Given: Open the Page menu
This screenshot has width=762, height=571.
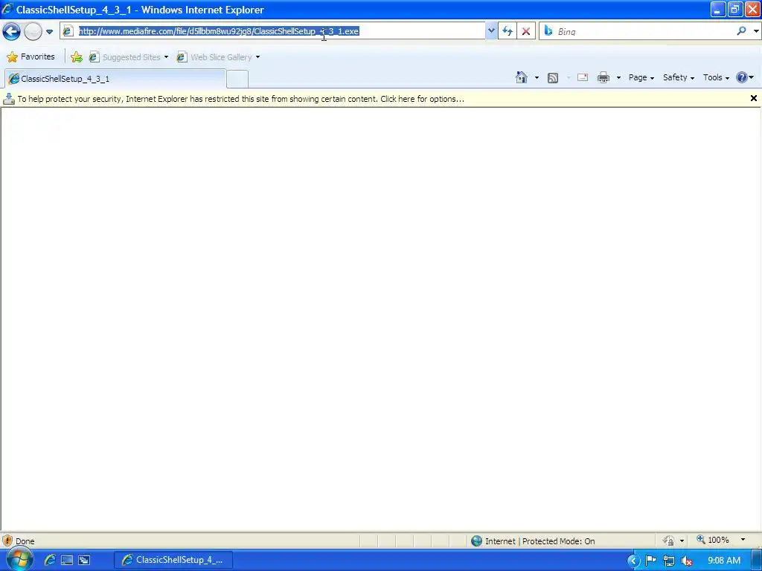Looking at the screenshot, I should click(641, 77).
